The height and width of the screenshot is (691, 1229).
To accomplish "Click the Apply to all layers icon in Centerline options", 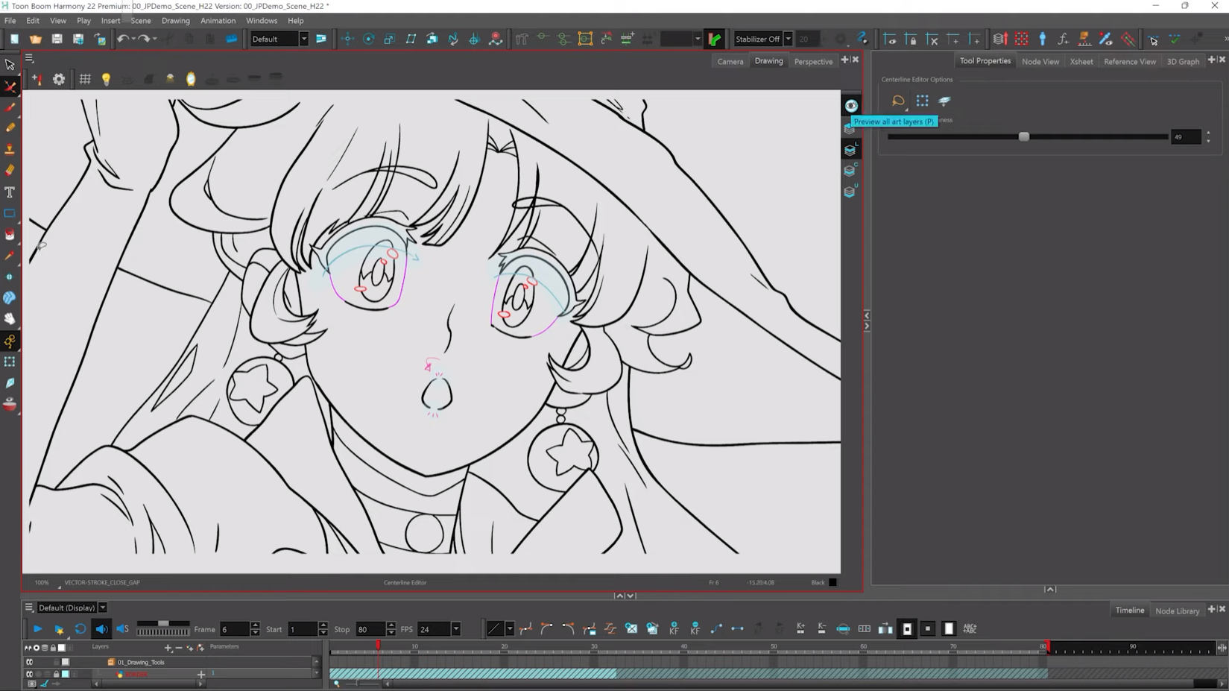I will pyautogui.click(x=944, y=101).
